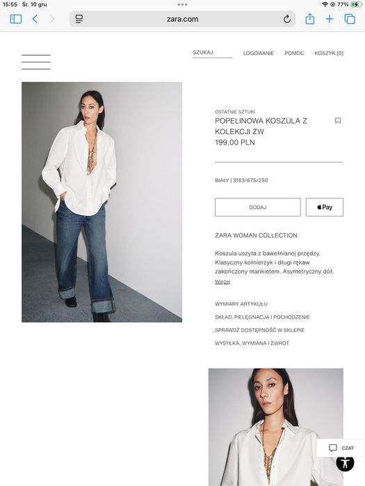Open the accessibility widget button

(345, 463)
